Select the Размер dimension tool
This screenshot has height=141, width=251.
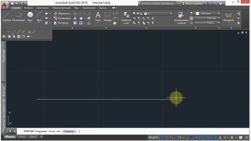point(107,16)
